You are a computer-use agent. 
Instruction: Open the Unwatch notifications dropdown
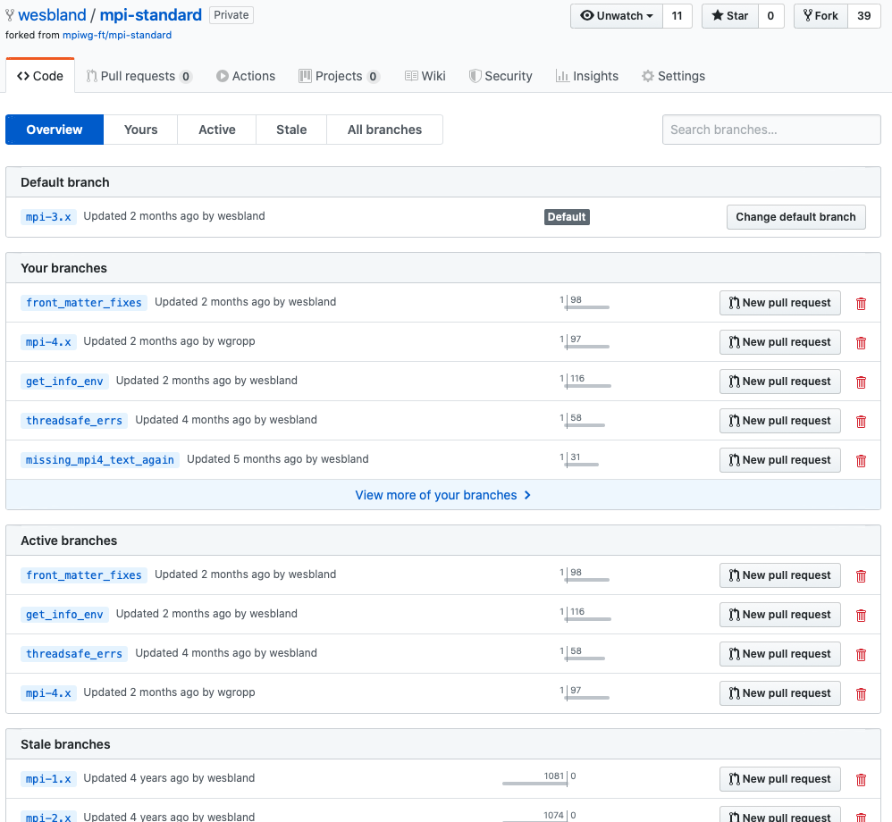coord(617,16)
